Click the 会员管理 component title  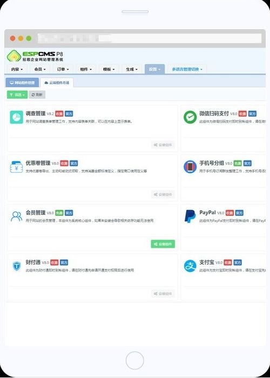click(x=36, y=213)
